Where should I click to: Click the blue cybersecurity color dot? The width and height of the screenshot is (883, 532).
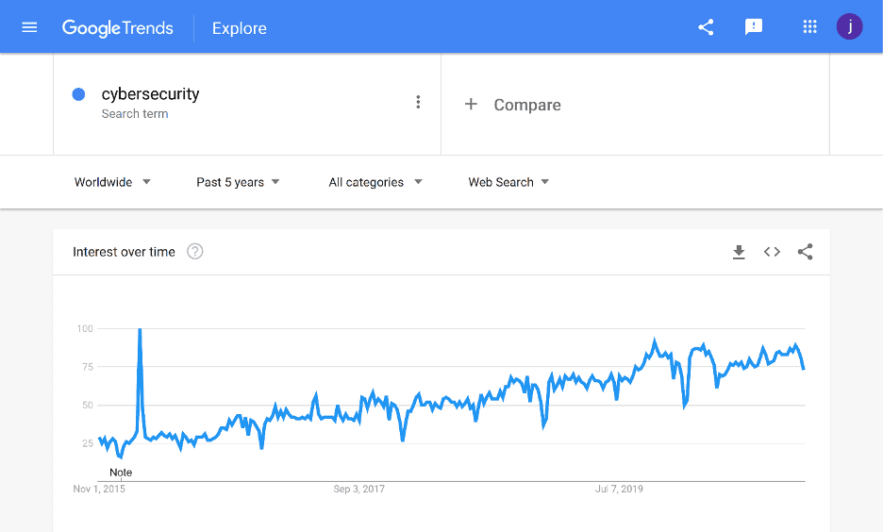coord(79,94)
